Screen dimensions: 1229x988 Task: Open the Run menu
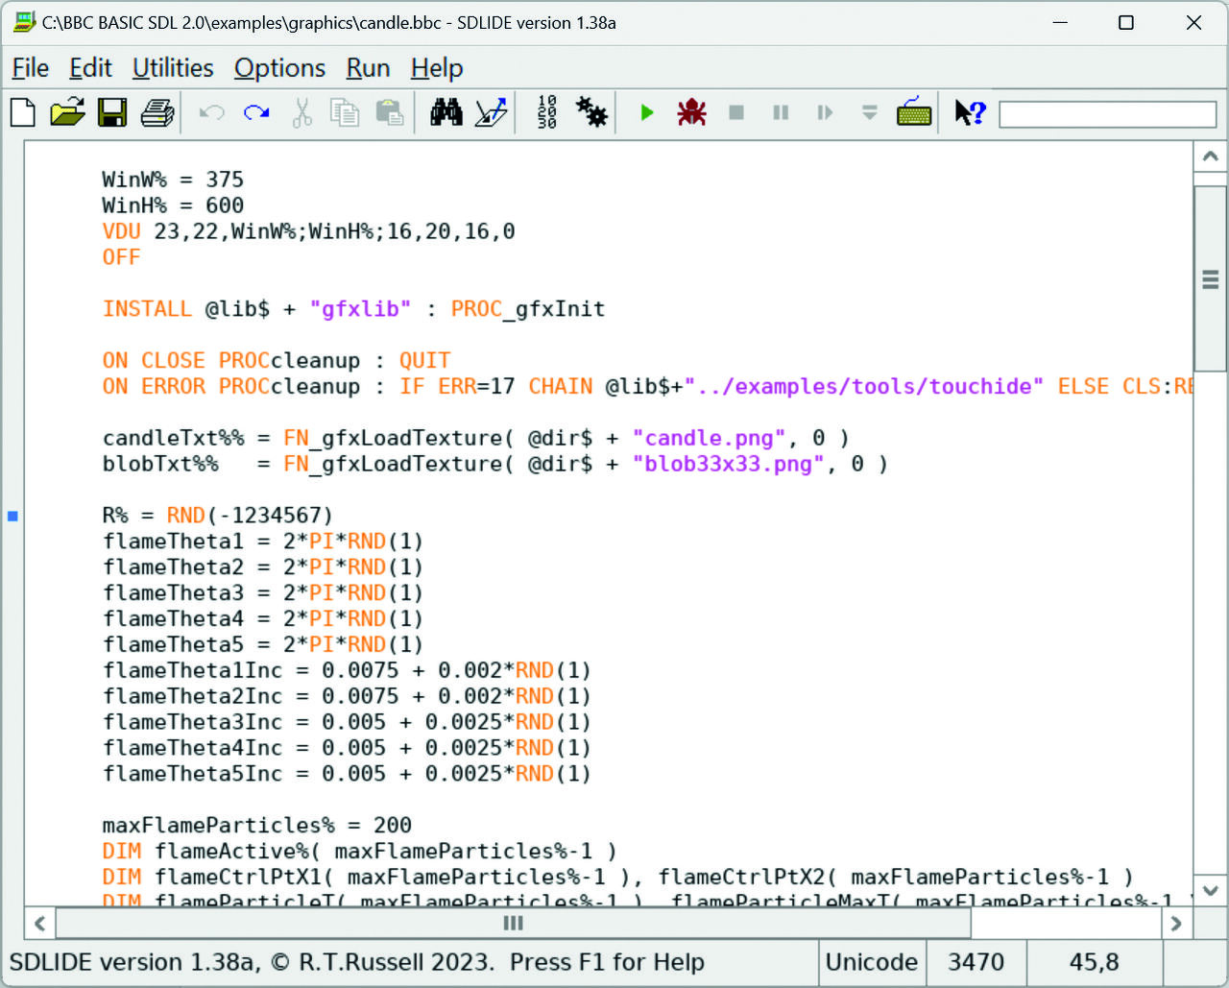coord(368,68)
